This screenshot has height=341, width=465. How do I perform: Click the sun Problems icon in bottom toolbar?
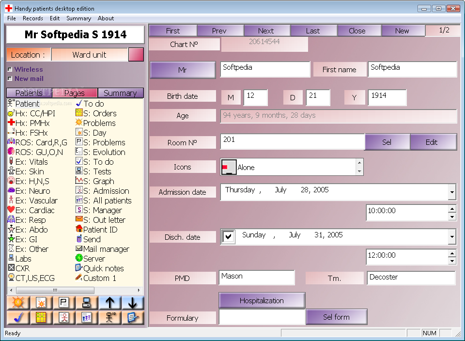coord(18,303)
